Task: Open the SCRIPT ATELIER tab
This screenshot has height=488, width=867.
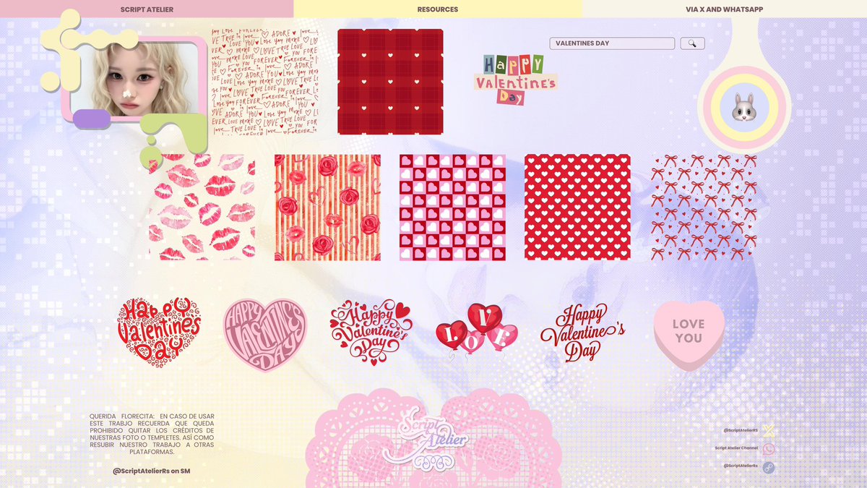Action: pos(147,9)
